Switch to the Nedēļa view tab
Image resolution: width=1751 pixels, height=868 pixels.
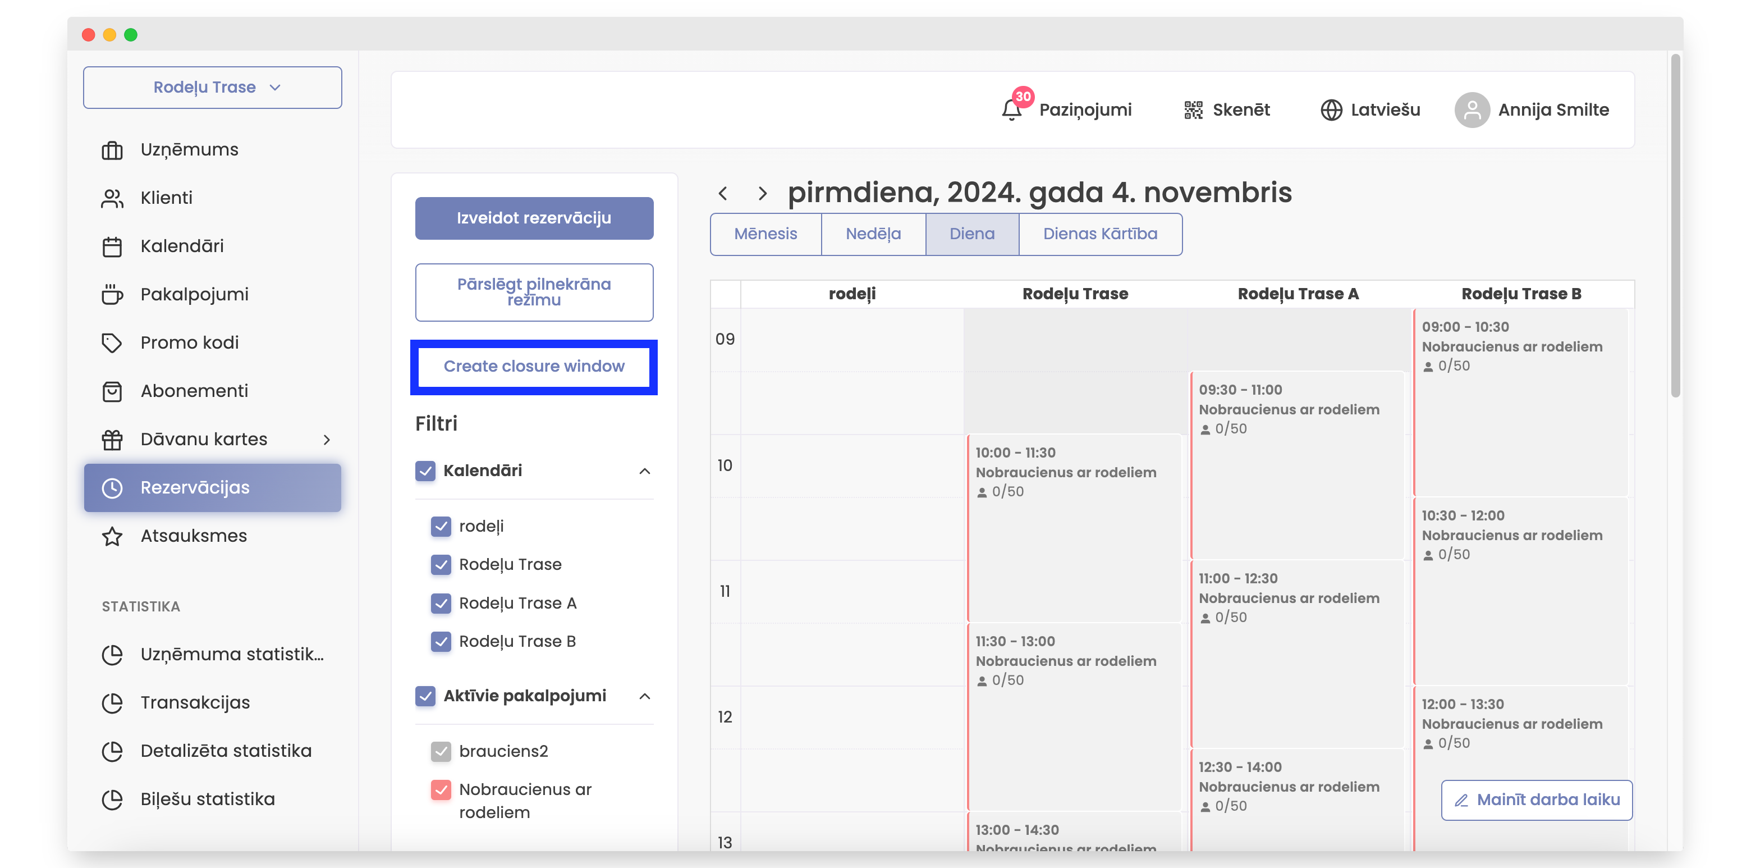(873, 234)
